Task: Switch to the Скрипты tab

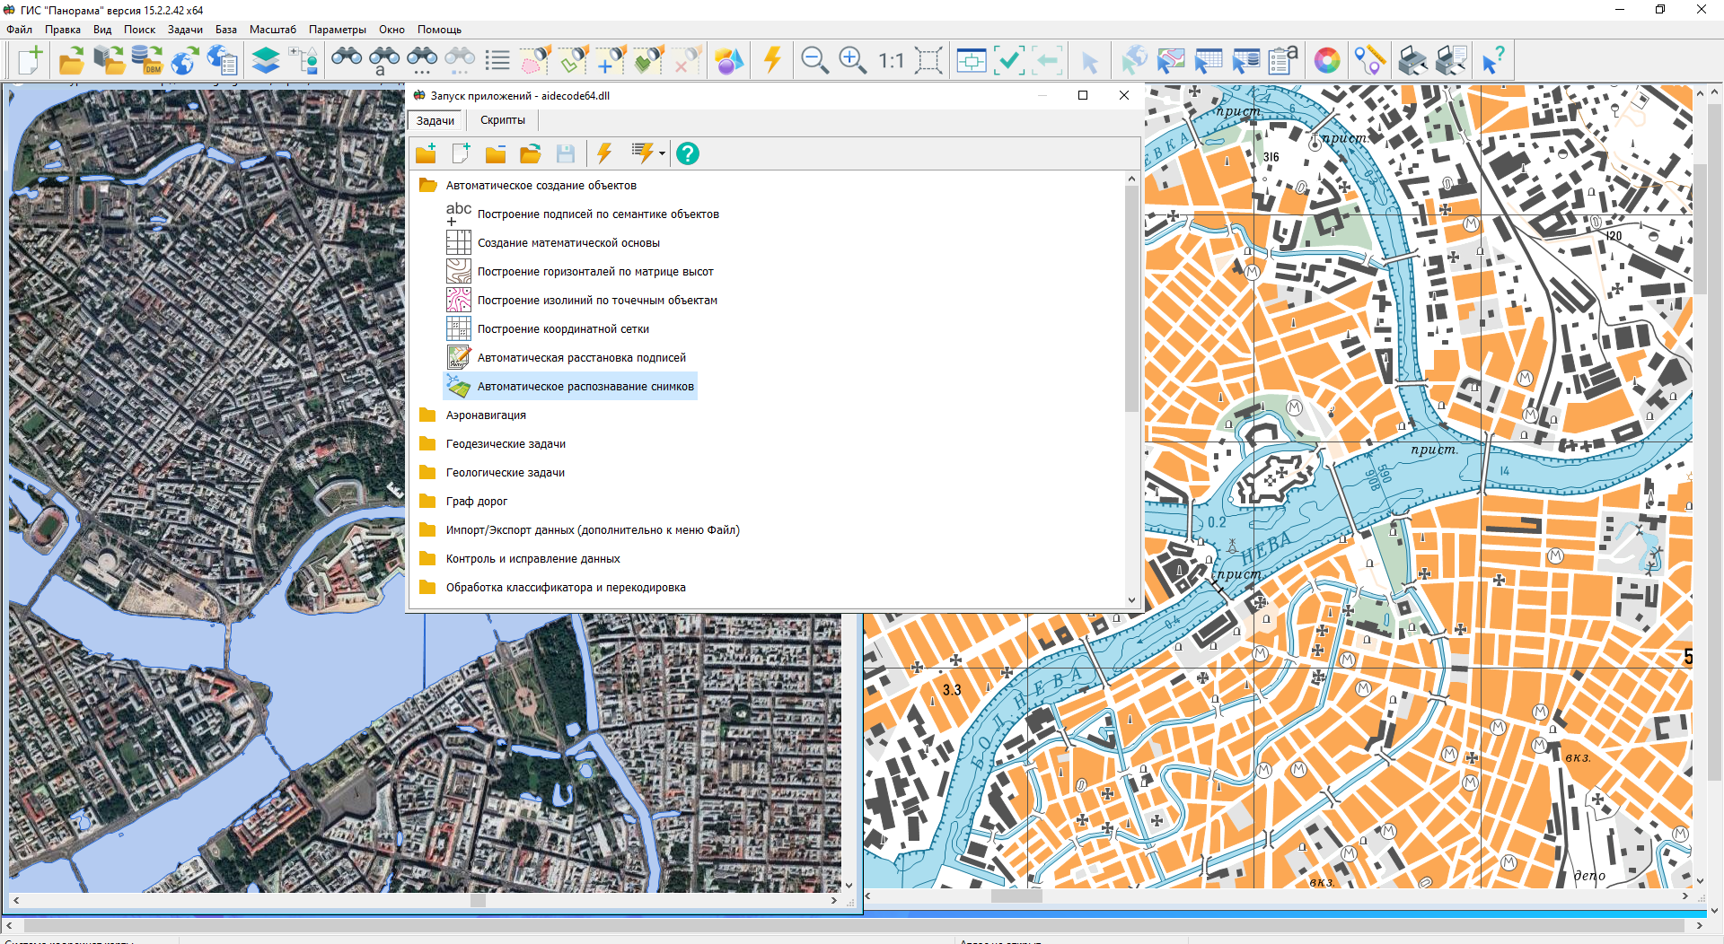Action: point(502,120)
